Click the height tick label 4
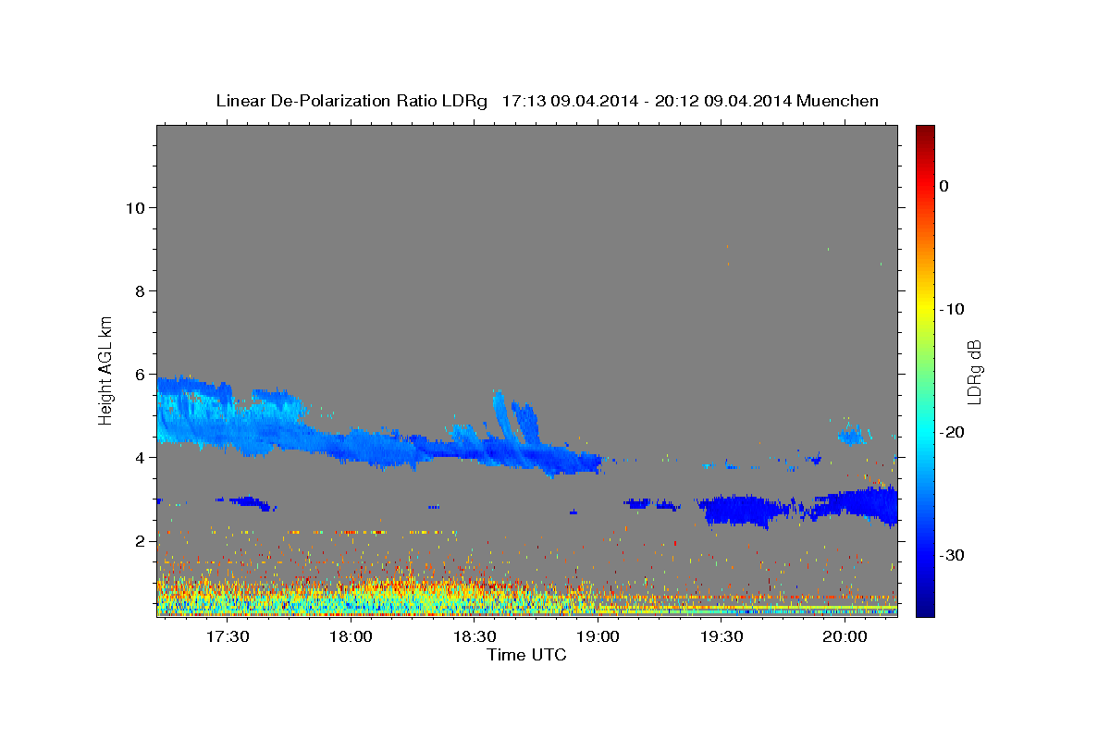Viewport: 1110px width, 740px height. click(x=141, y=457)
